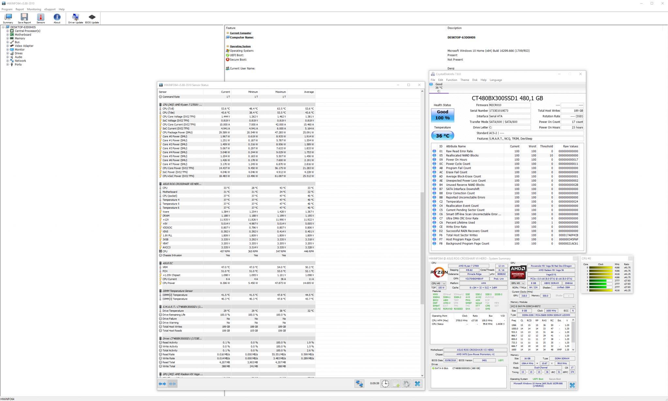Click the memory timings table down scroll arrow
668x401 pixels.
coord(573,350)
